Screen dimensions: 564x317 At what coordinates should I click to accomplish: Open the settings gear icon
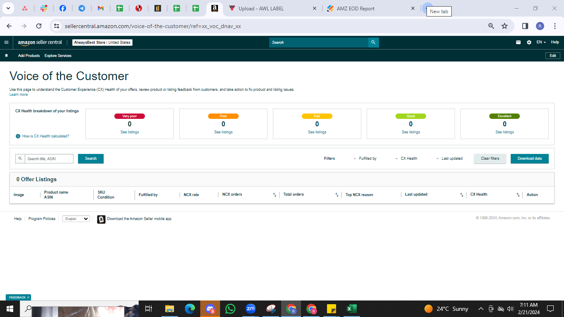point(529,42)
